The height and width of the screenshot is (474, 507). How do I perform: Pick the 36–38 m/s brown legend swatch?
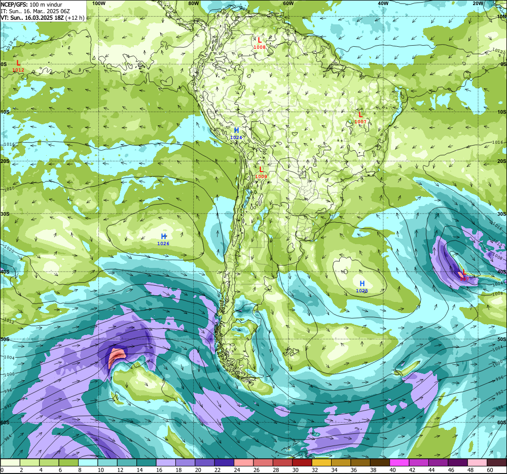point(360,462)
